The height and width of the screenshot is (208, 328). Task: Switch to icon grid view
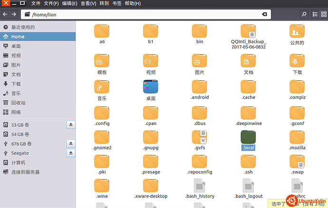tap(324, 14)
